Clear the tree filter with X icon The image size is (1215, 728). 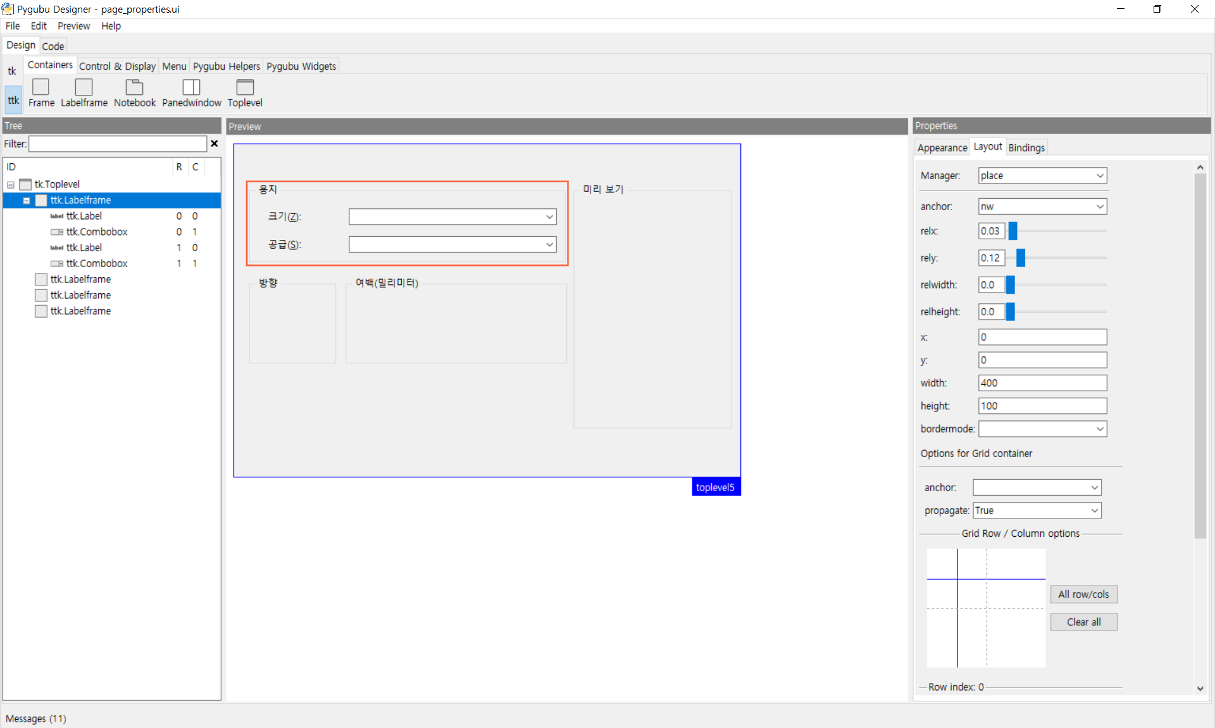tap(215, 144)
